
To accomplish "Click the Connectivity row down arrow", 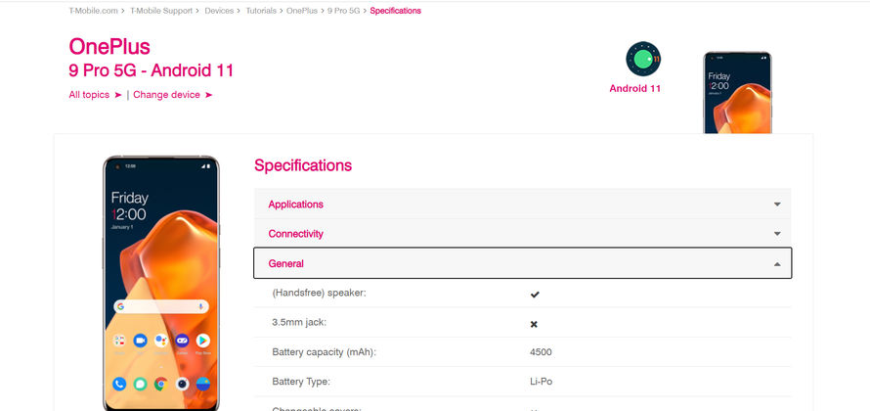I will click(x=777, y=235).
